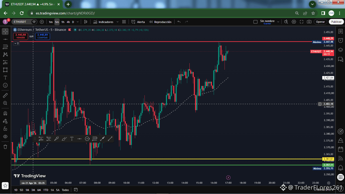Click the blue COMPRAR buy button

[x=42, y=36]
